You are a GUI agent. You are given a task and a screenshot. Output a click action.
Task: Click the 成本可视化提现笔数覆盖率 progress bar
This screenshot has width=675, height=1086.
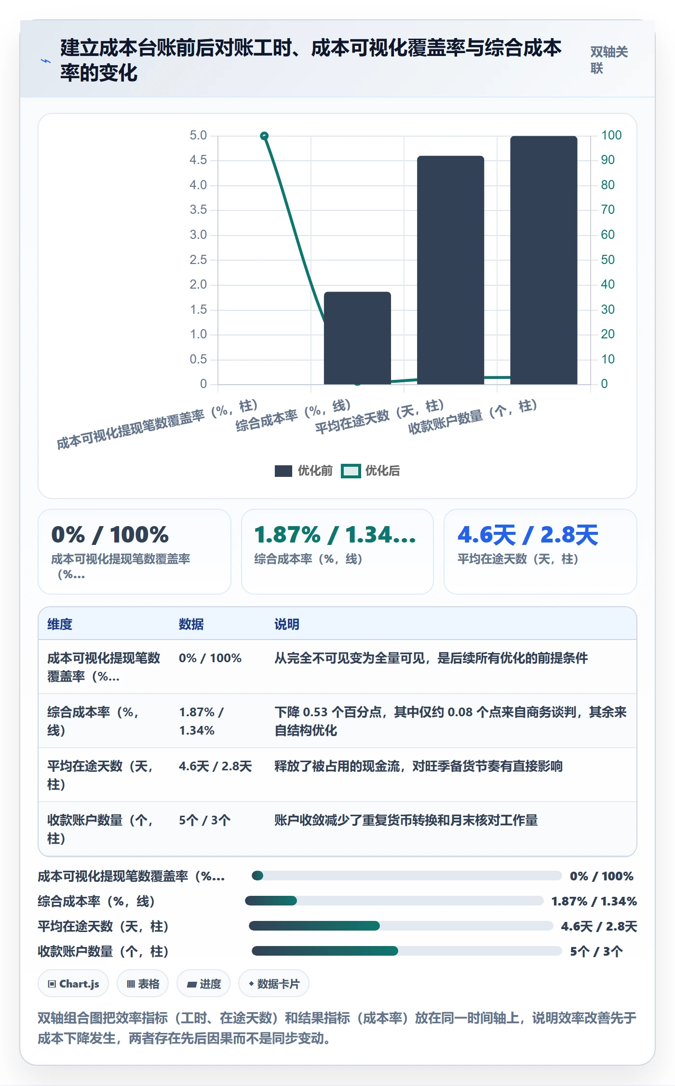pos(406,876)
